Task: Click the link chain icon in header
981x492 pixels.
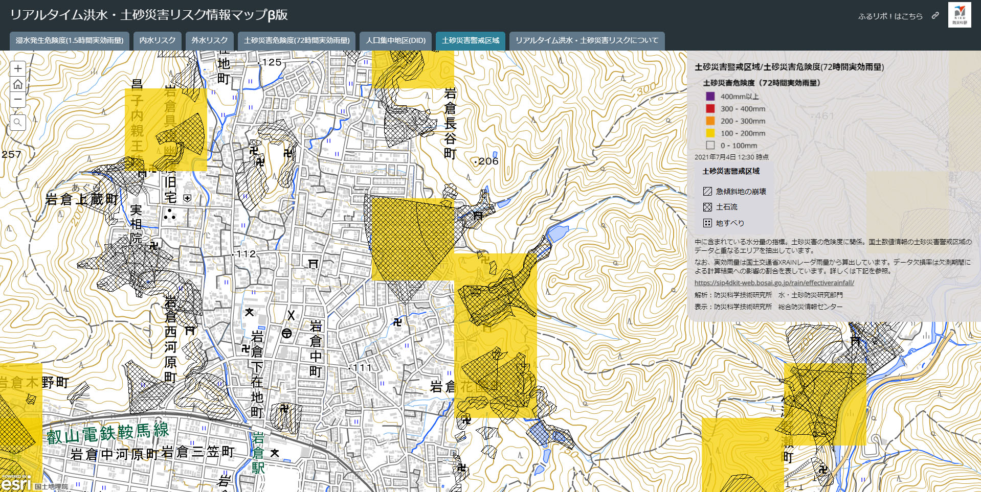Action: 935,16
